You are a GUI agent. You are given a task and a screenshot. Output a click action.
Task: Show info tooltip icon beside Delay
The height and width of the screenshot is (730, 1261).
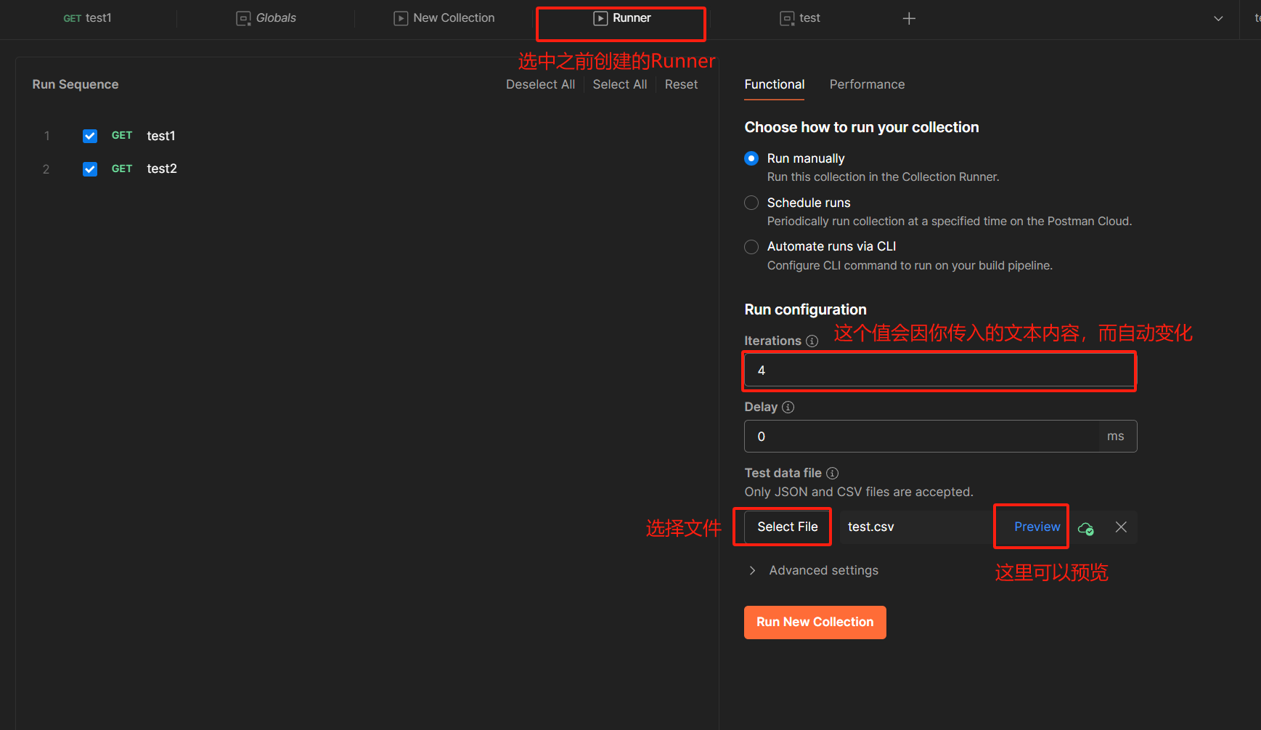pyautogui.click(x=788, y=407)
